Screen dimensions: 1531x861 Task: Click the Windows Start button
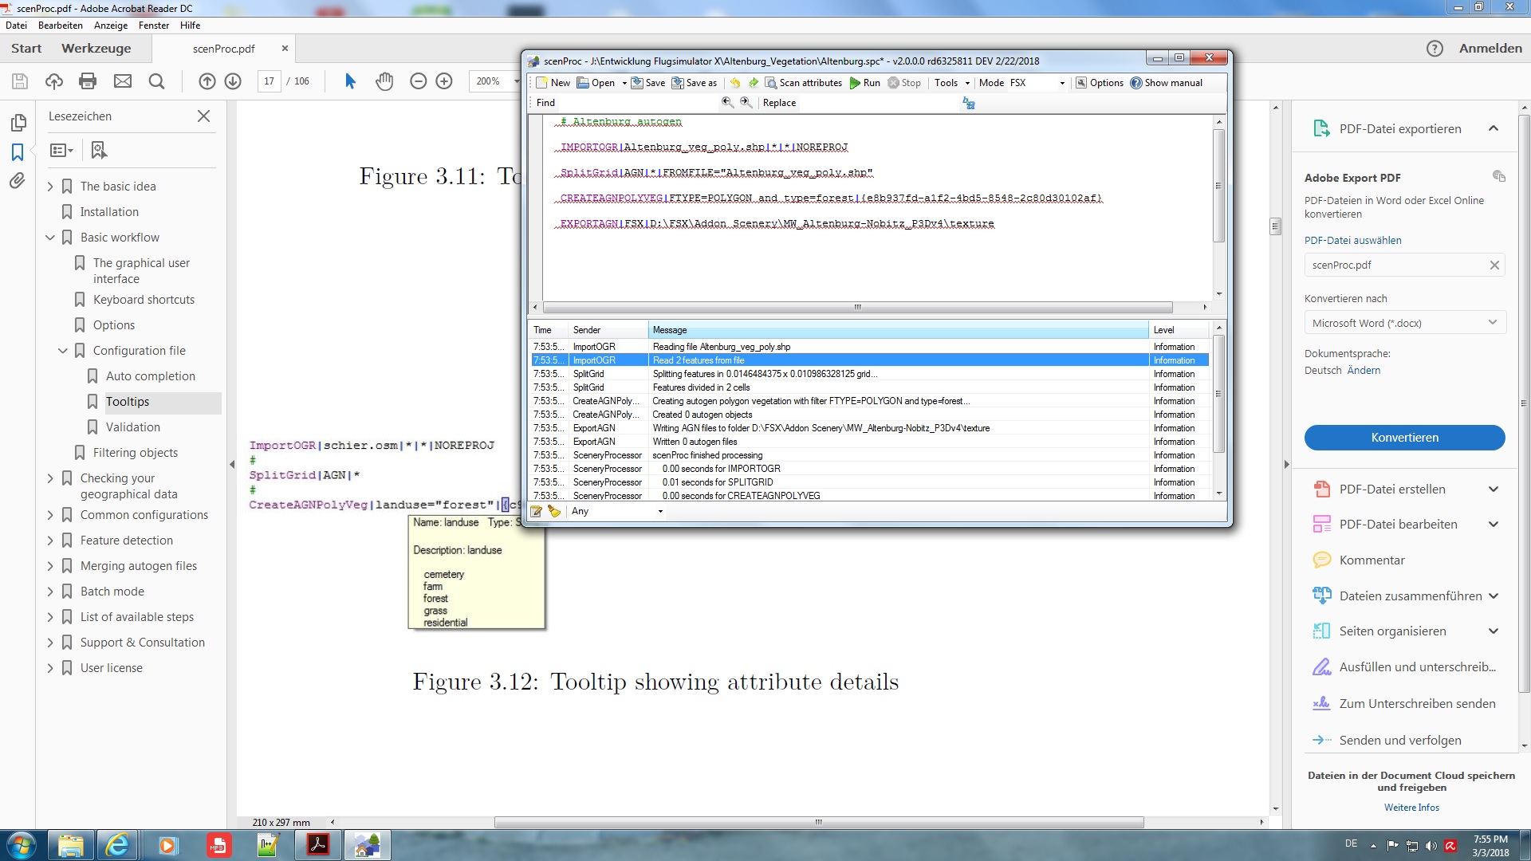22,845
